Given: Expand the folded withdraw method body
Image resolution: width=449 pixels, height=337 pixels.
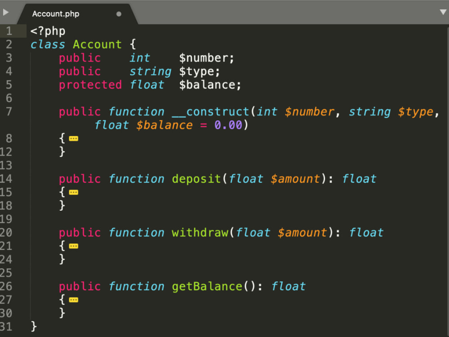Looking at the screenshot, I should pos(74,246).
